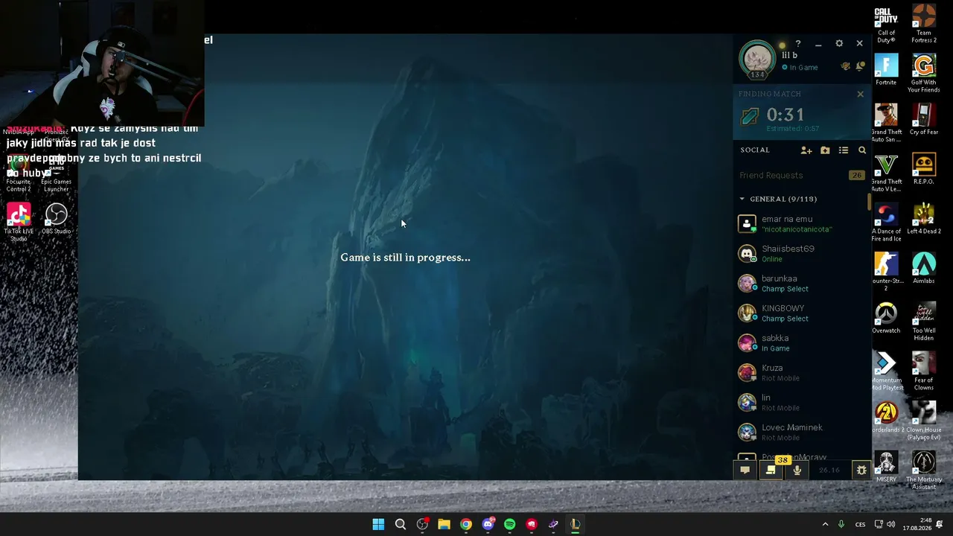Click the 0:31 queue timer

785,115
